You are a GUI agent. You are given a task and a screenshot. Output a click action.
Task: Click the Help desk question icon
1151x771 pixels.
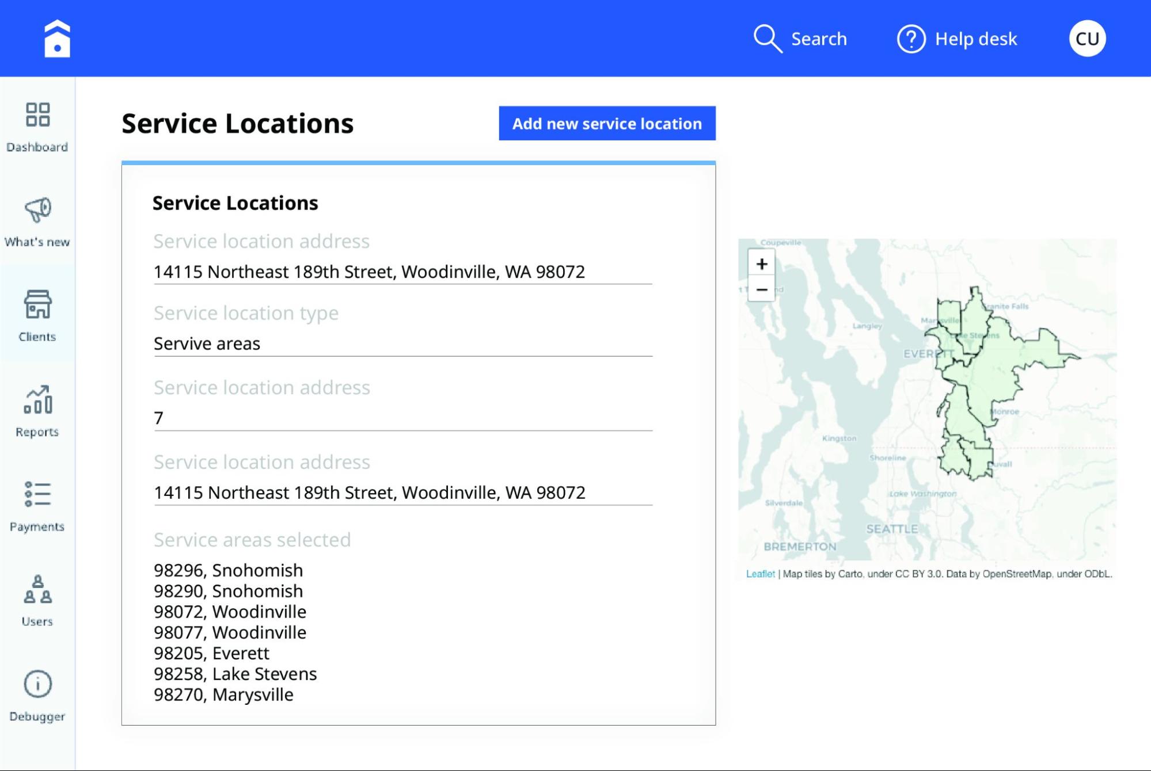(911, 39)
